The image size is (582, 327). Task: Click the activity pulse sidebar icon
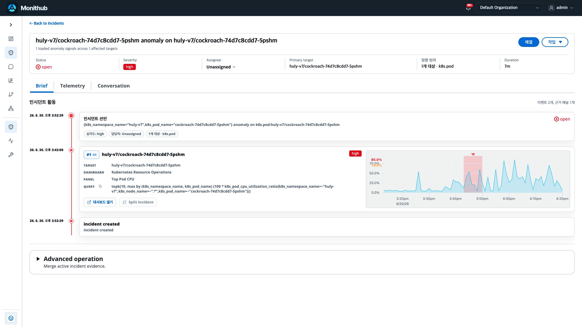[11, 141]
